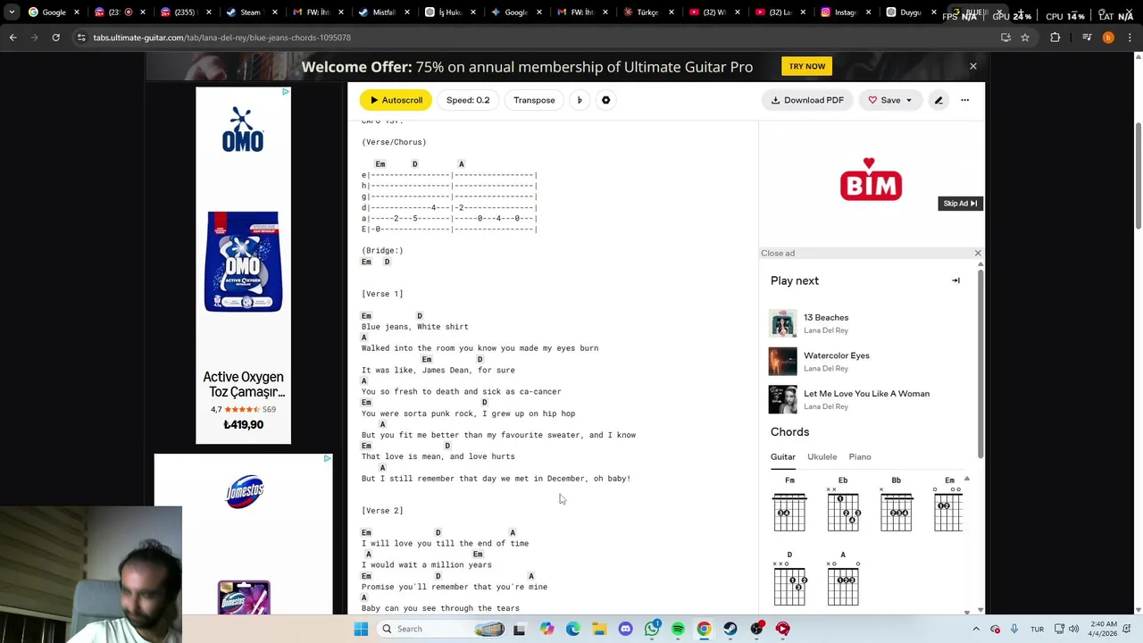Open the Chrome three-dot menu
1143x643 pixels.
(x=1129, y=38)
